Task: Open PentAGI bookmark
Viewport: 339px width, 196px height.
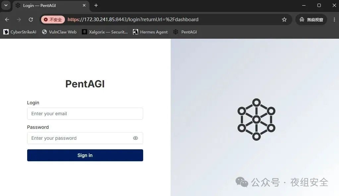Action: click(x=185, y=32)
